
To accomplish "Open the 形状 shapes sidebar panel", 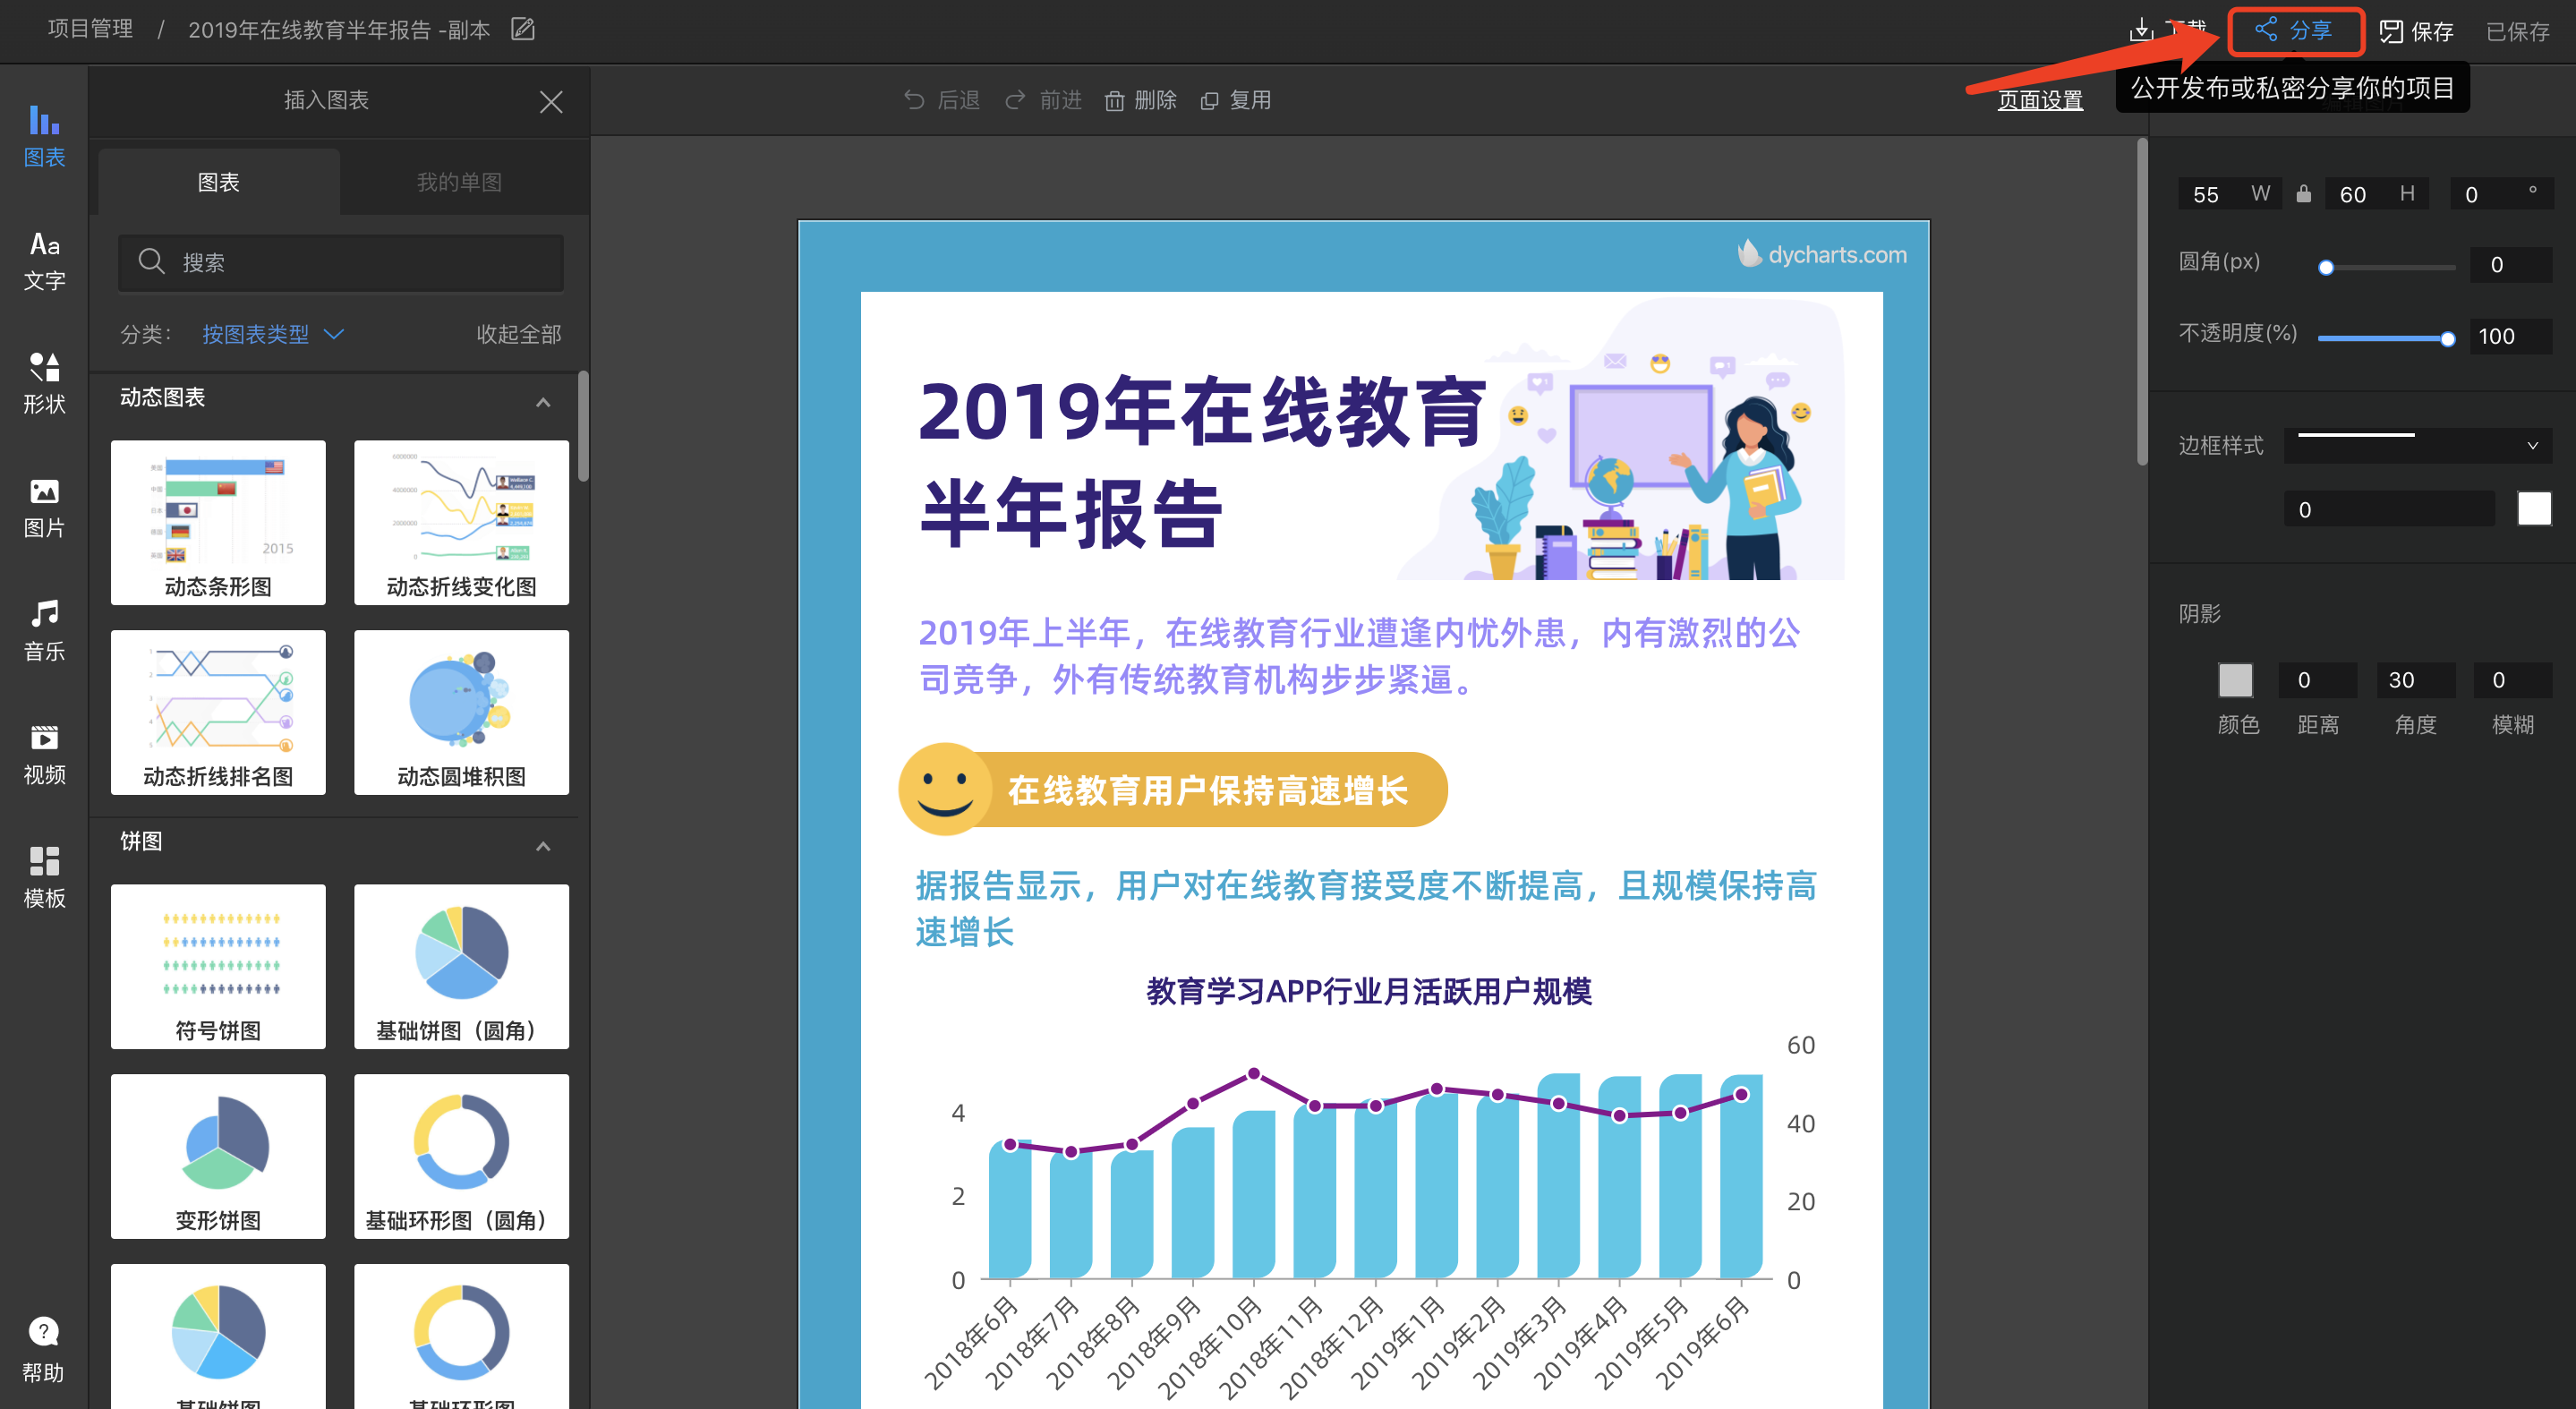I will click(x=44, y=383).
